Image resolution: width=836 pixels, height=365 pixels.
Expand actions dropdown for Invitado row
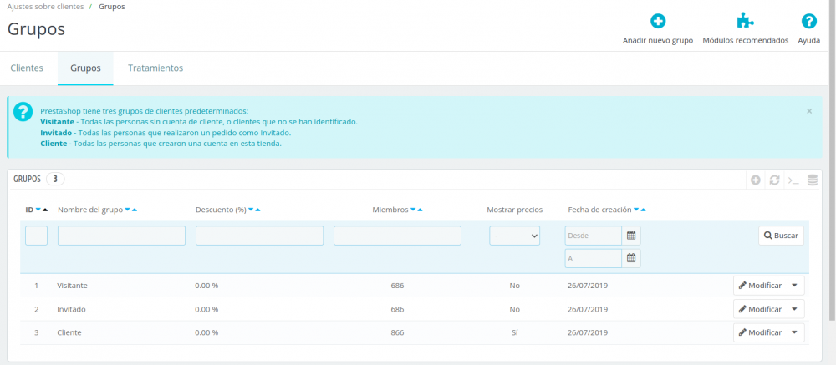(x=794, y=309)
